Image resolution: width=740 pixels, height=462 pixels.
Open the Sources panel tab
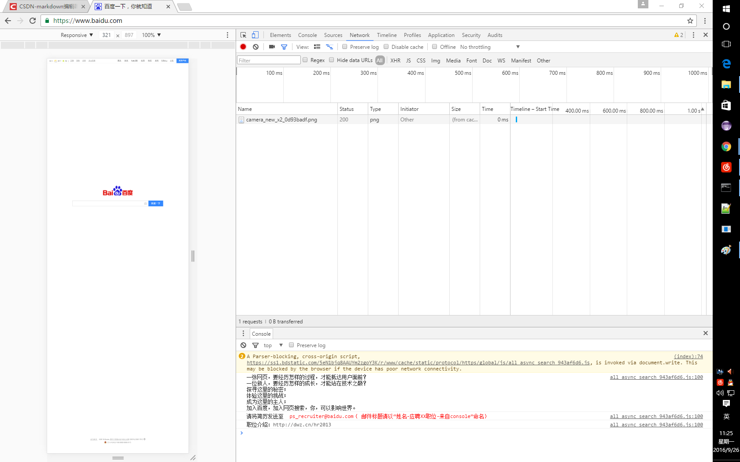tap(333, 35)
